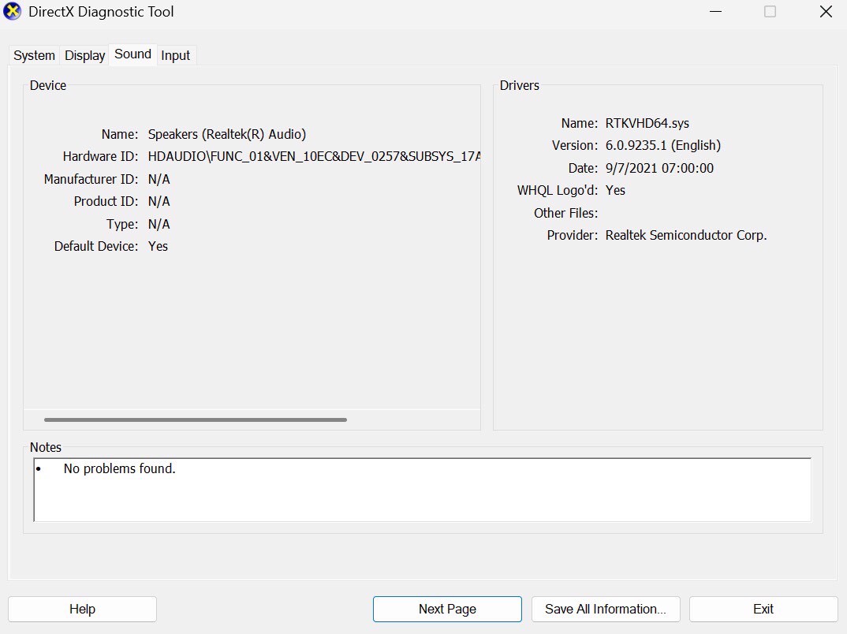Image resolution: width=847 pixels, height=634 pixels.
Task: Click the Default Device Yes value
Action: tap(158, 246)
